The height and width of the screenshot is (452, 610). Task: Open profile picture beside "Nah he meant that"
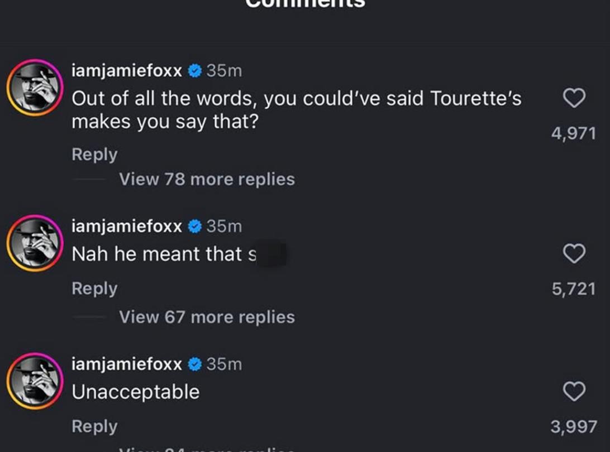35,243
